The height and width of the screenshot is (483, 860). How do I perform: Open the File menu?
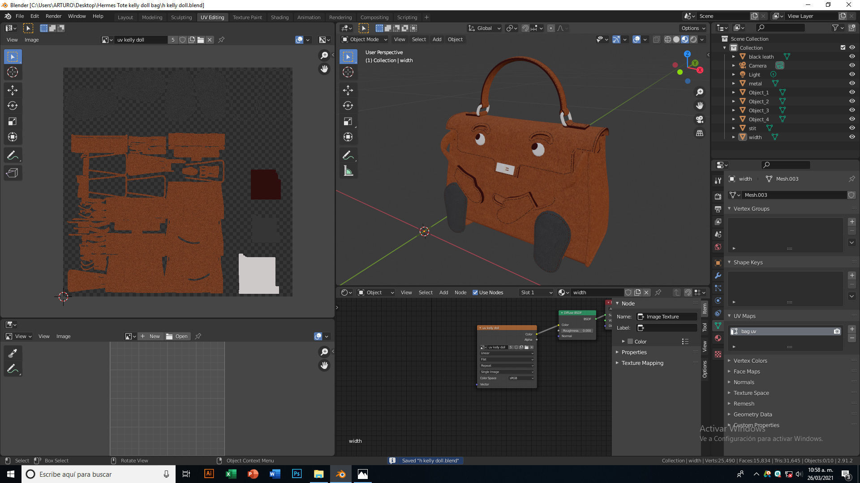coord(20,16)
